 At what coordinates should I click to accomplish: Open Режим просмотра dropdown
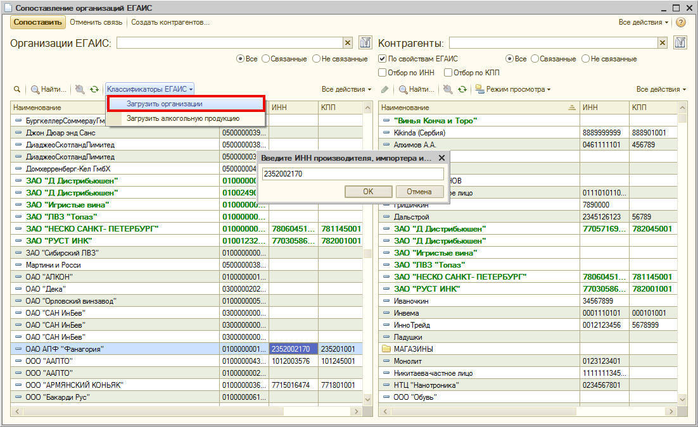[x=513, y=89]
